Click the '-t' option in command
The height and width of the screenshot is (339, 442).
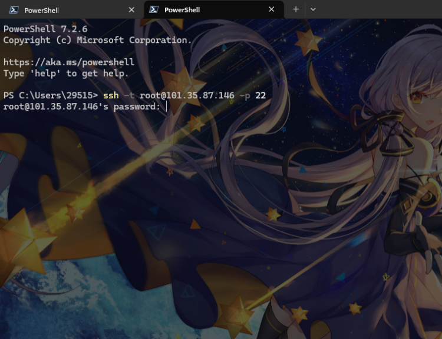129,95
